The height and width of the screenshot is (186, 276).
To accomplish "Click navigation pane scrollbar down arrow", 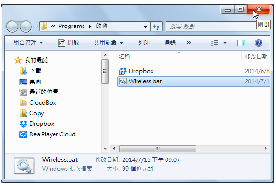I will click(x=105, y=149).
